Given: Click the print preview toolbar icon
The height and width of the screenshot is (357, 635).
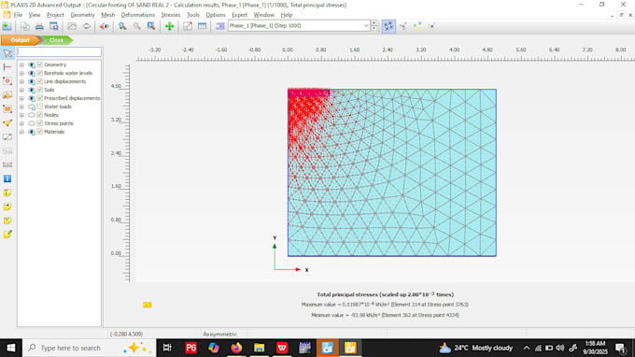Looking at the screenshot, I should point(53,26).
